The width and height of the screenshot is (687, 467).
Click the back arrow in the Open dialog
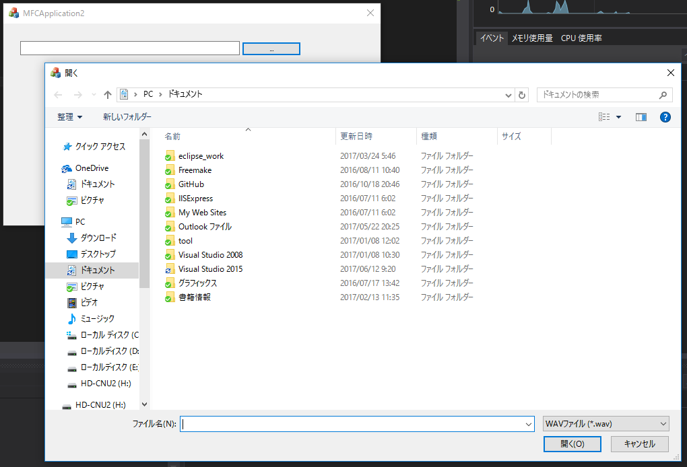pyautogui.click(x=58, y=94)
